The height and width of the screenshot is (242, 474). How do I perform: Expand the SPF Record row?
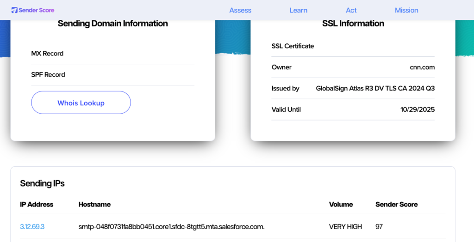(113, 74)
